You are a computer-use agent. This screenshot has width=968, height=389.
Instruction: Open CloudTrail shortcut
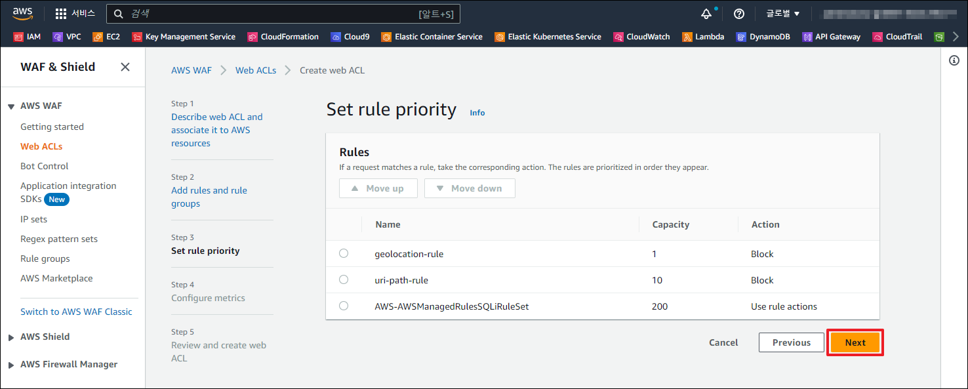(897, 37)
